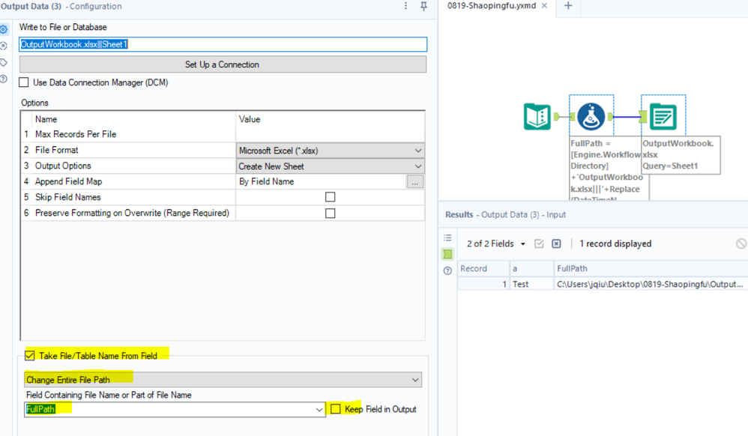Open the Change Entire File Path dropdown

(223, 380)
